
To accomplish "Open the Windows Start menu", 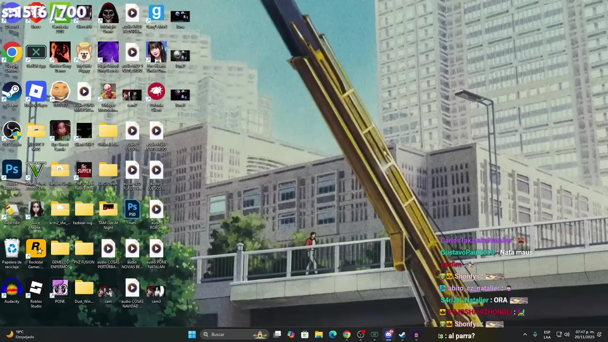I will pos(192,334).
